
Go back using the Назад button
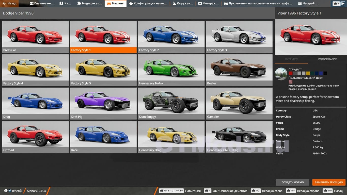click(9, 4)
